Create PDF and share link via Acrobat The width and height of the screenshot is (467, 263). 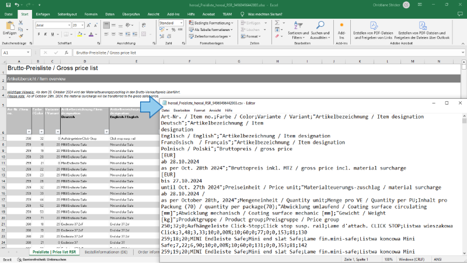click(x=373, y=30)
